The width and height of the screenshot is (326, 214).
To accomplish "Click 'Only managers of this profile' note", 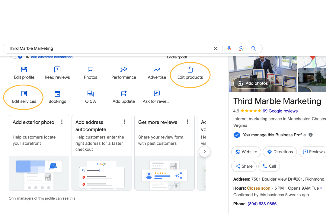I will [42, 198].
